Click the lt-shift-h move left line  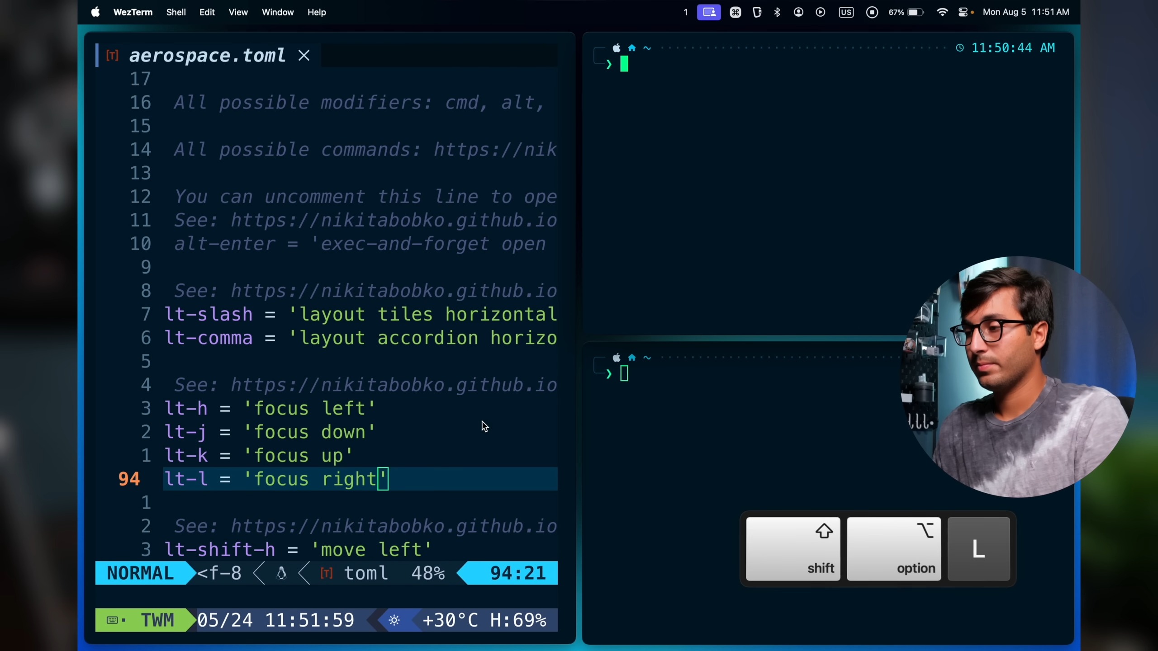[299, 550]
